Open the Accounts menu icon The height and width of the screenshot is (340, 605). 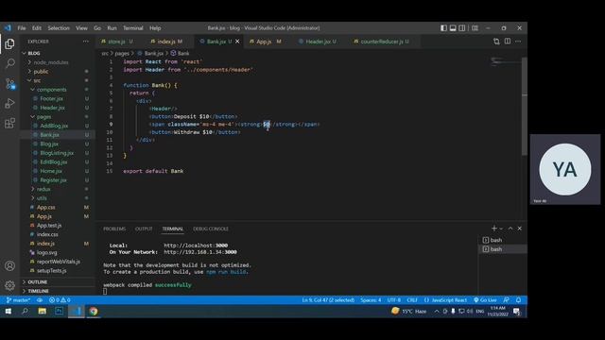coord(10,266)
